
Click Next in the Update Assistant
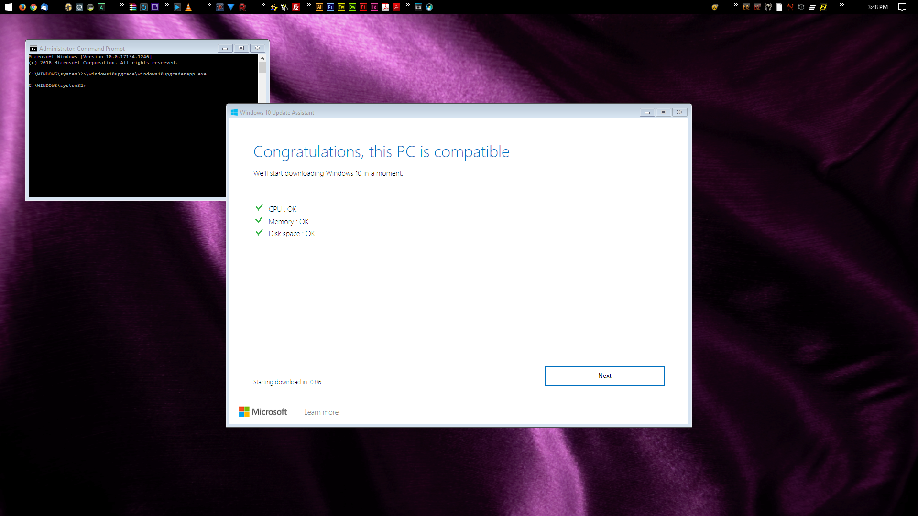point(604,376)
